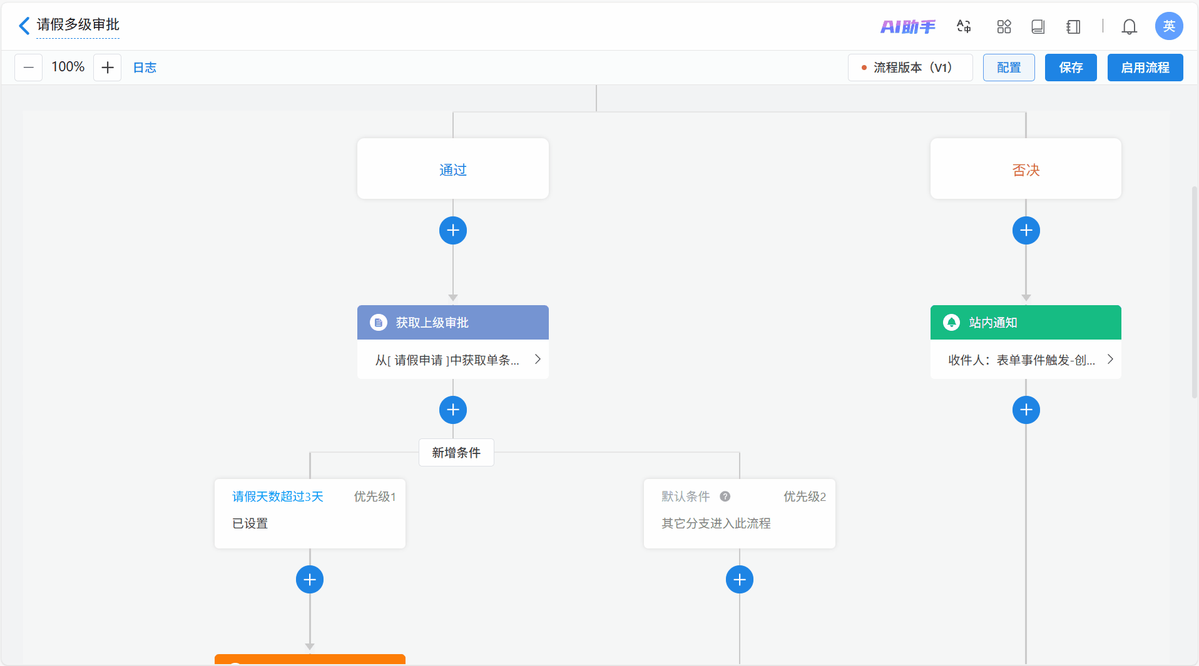Image resolution: width=1199 pixels, height=666 pixels.
Task: Zoom in with the plus button
Action: [x=107, y=68]
